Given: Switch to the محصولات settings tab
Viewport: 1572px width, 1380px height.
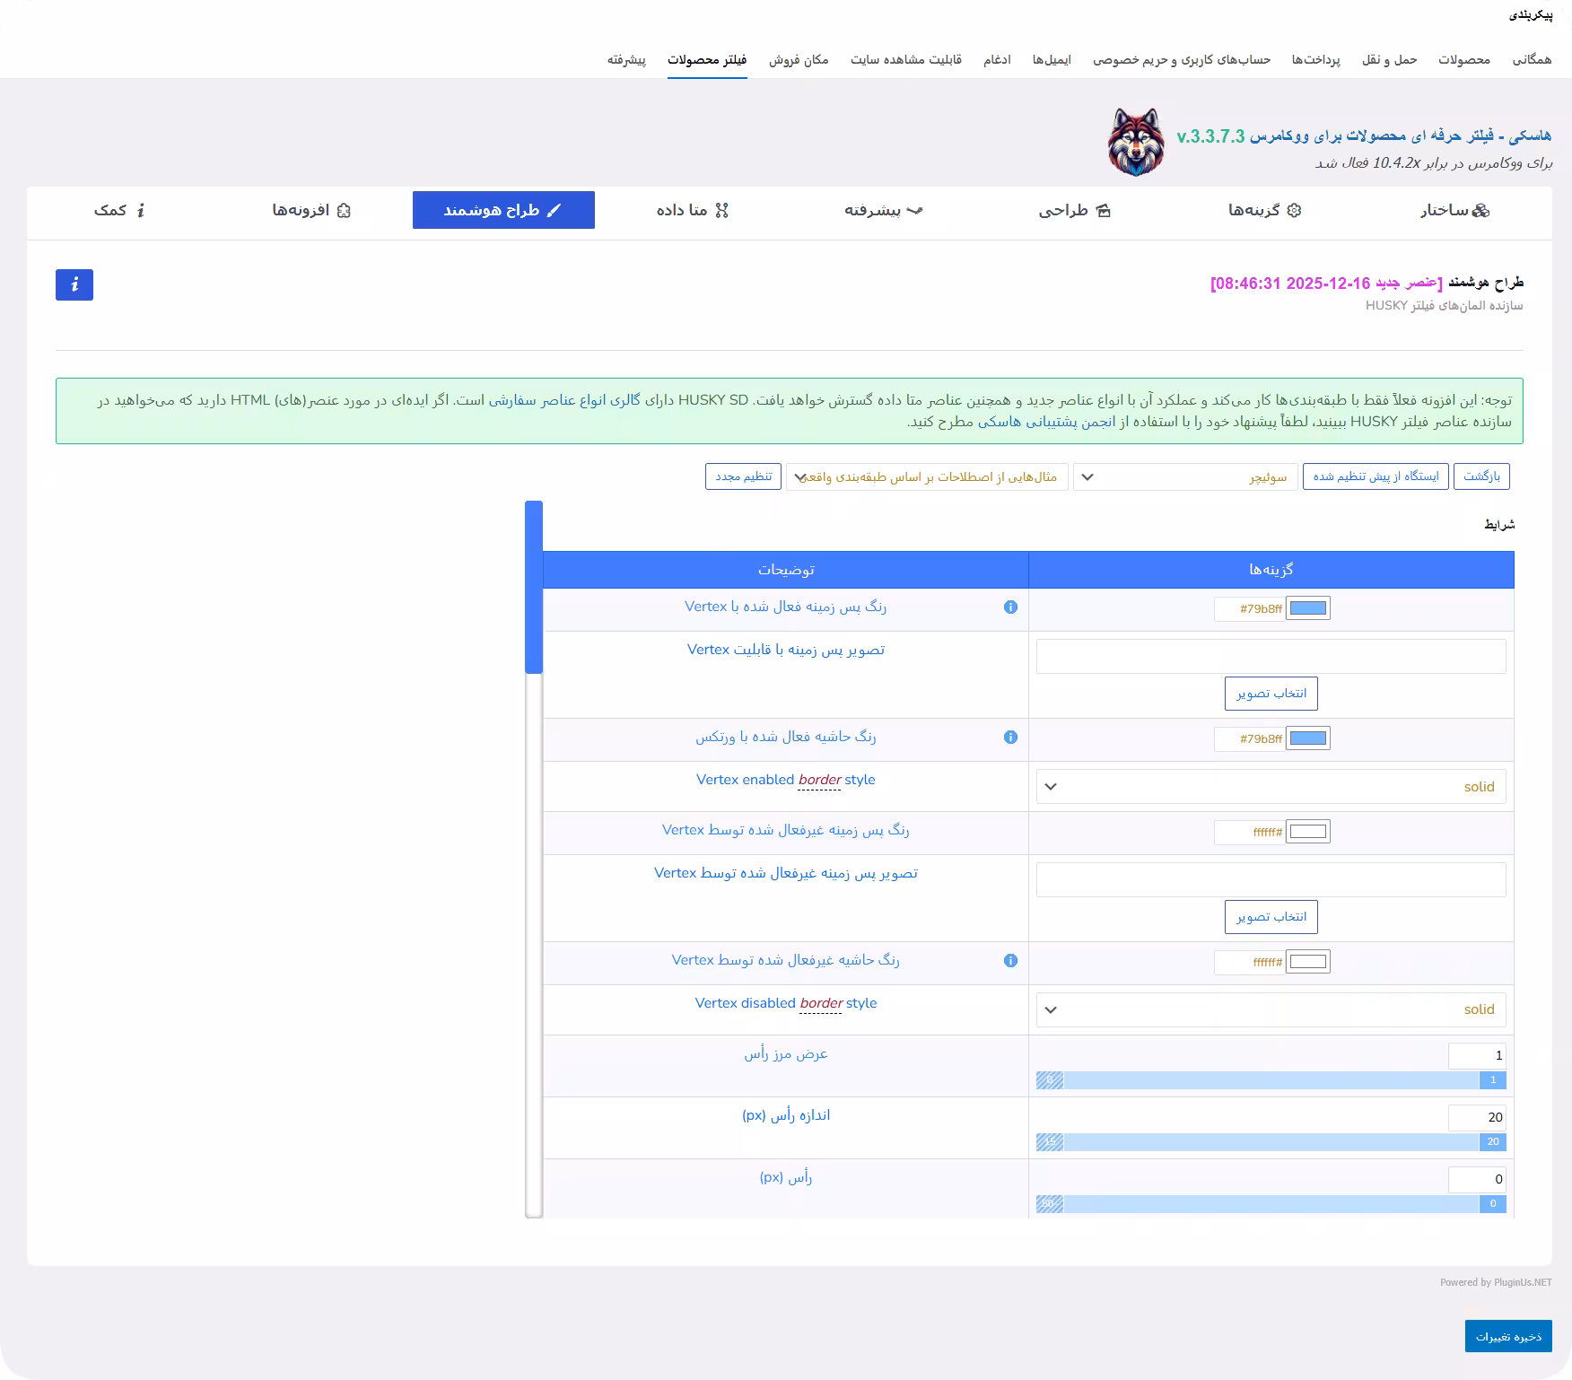Looking at the screenshot, I should click(x=1463, y=59).
